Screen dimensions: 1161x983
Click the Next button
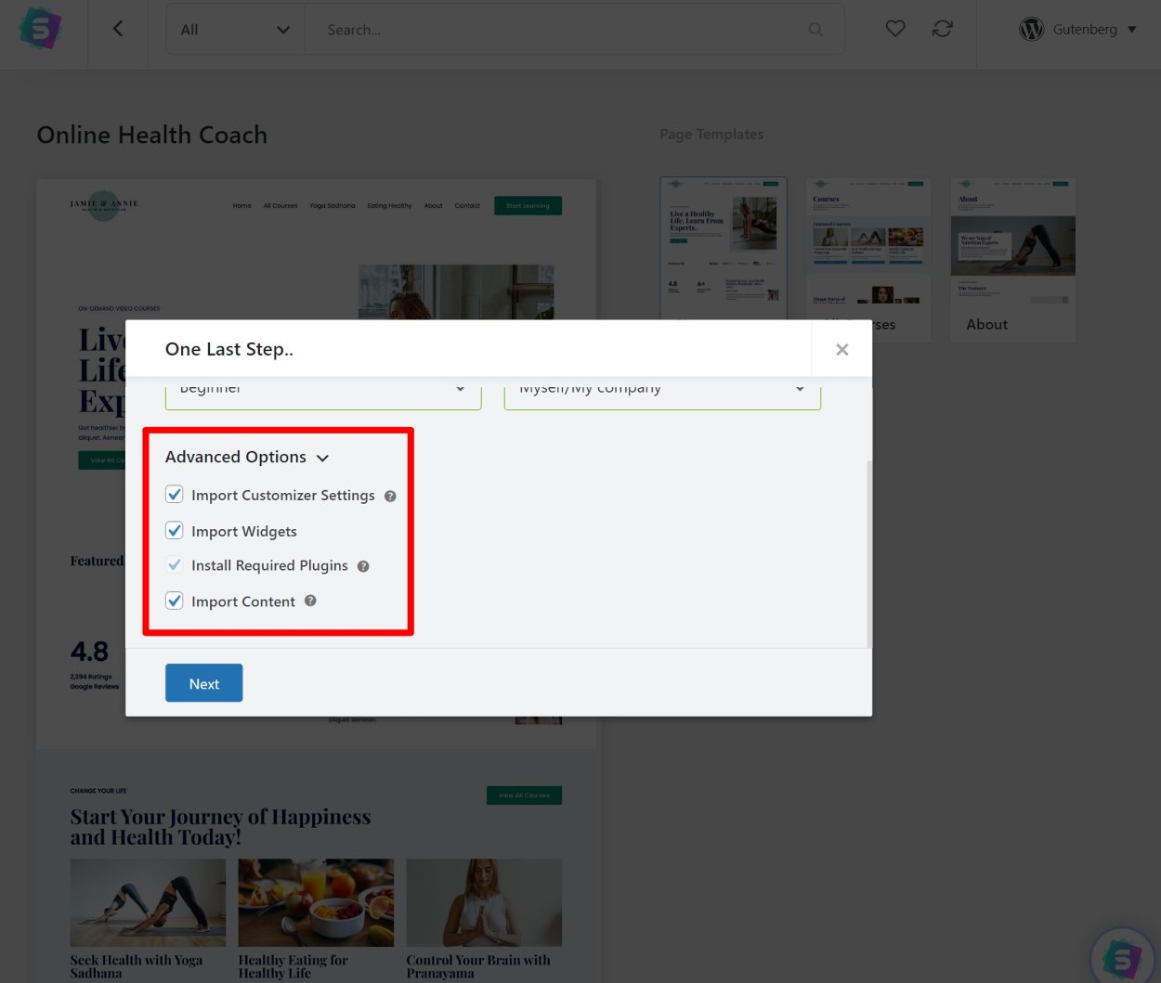pos(204,683)
